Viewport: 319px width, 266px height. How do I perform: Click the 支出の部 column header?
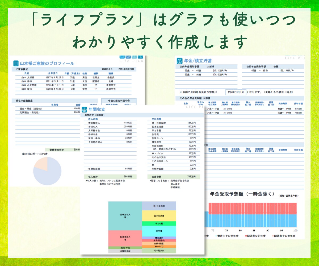pos(156,119)
